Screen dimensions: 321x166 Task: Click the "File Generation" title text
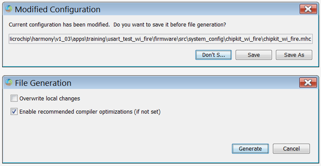coord(43,83)
